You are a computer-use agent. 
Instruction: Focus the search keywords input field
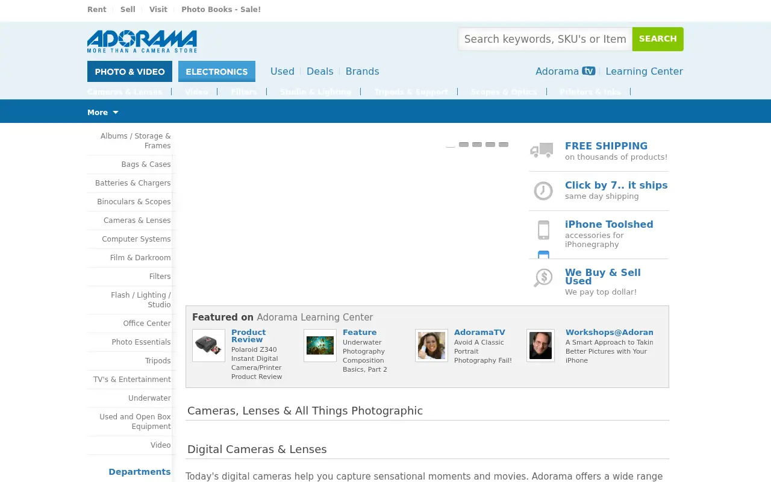(545, 39)
